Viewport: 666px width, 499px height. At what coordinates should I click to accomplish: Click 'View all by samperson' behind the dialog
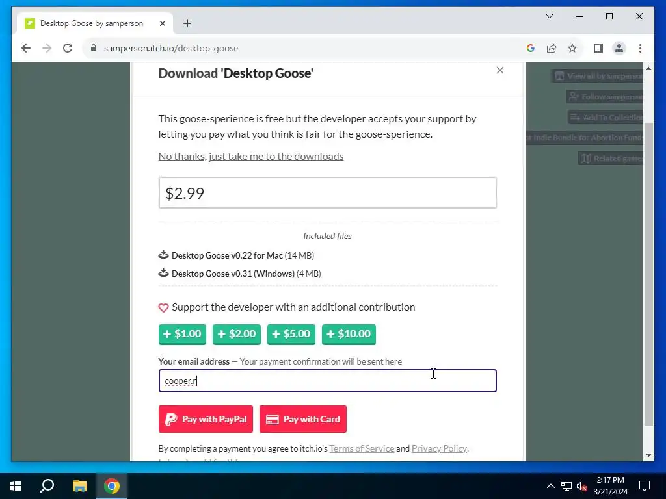(x=598, y=76)
